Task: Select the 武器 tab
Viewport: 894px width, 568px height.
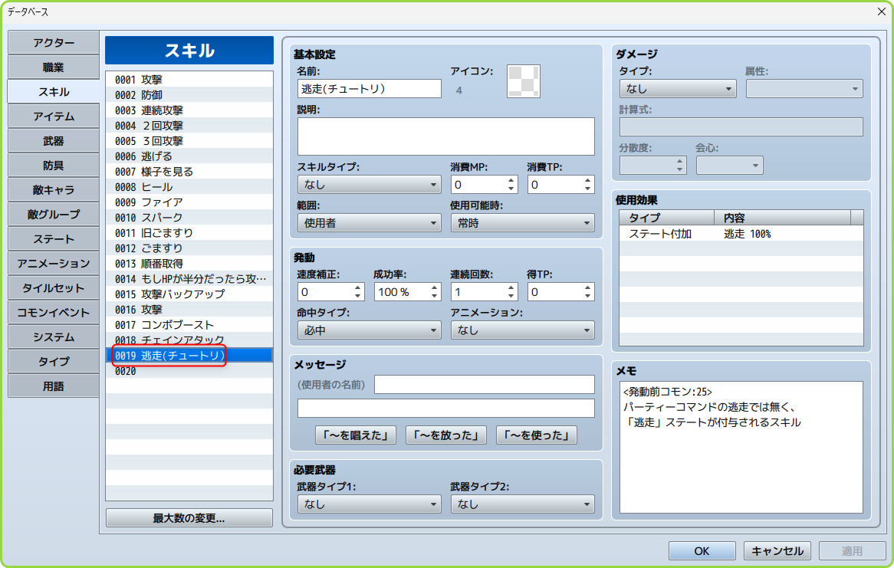Action: (x=54, y=141)
